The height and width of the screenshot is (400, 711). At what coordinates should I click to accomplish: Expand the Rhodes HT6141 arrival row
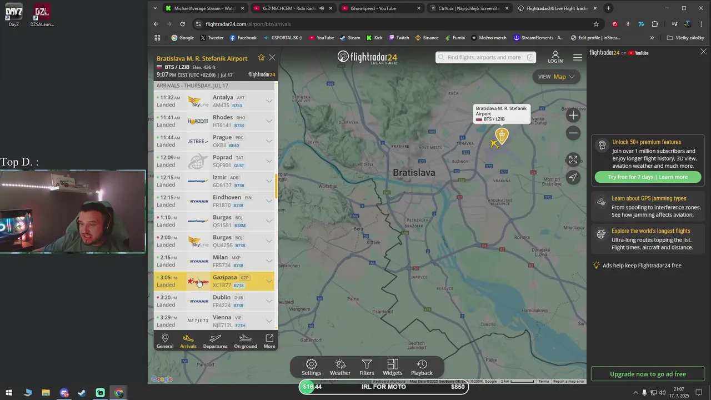click(269, 121)
